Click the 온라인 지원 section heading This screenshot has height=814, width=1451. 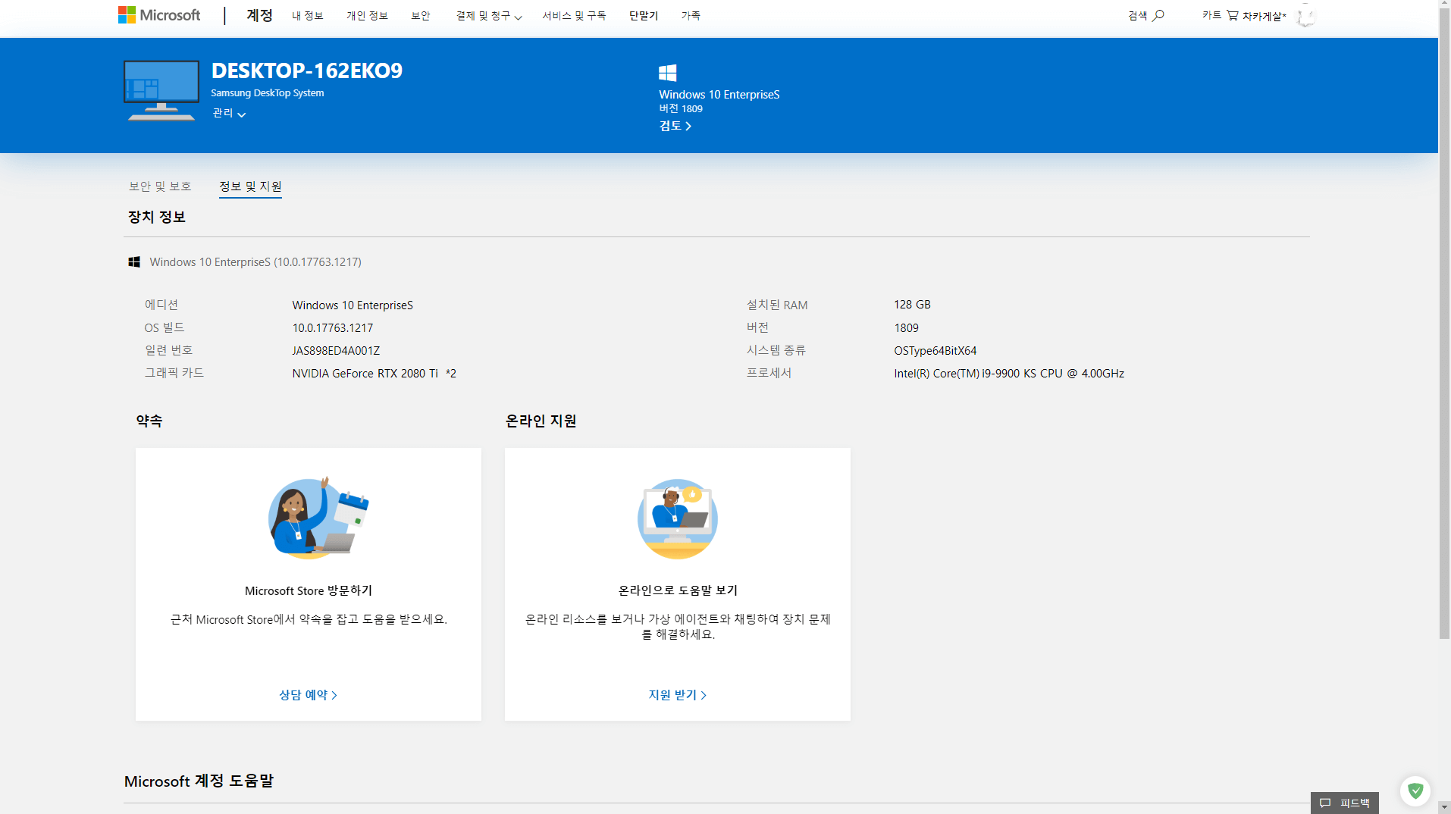tap(541, 421)
